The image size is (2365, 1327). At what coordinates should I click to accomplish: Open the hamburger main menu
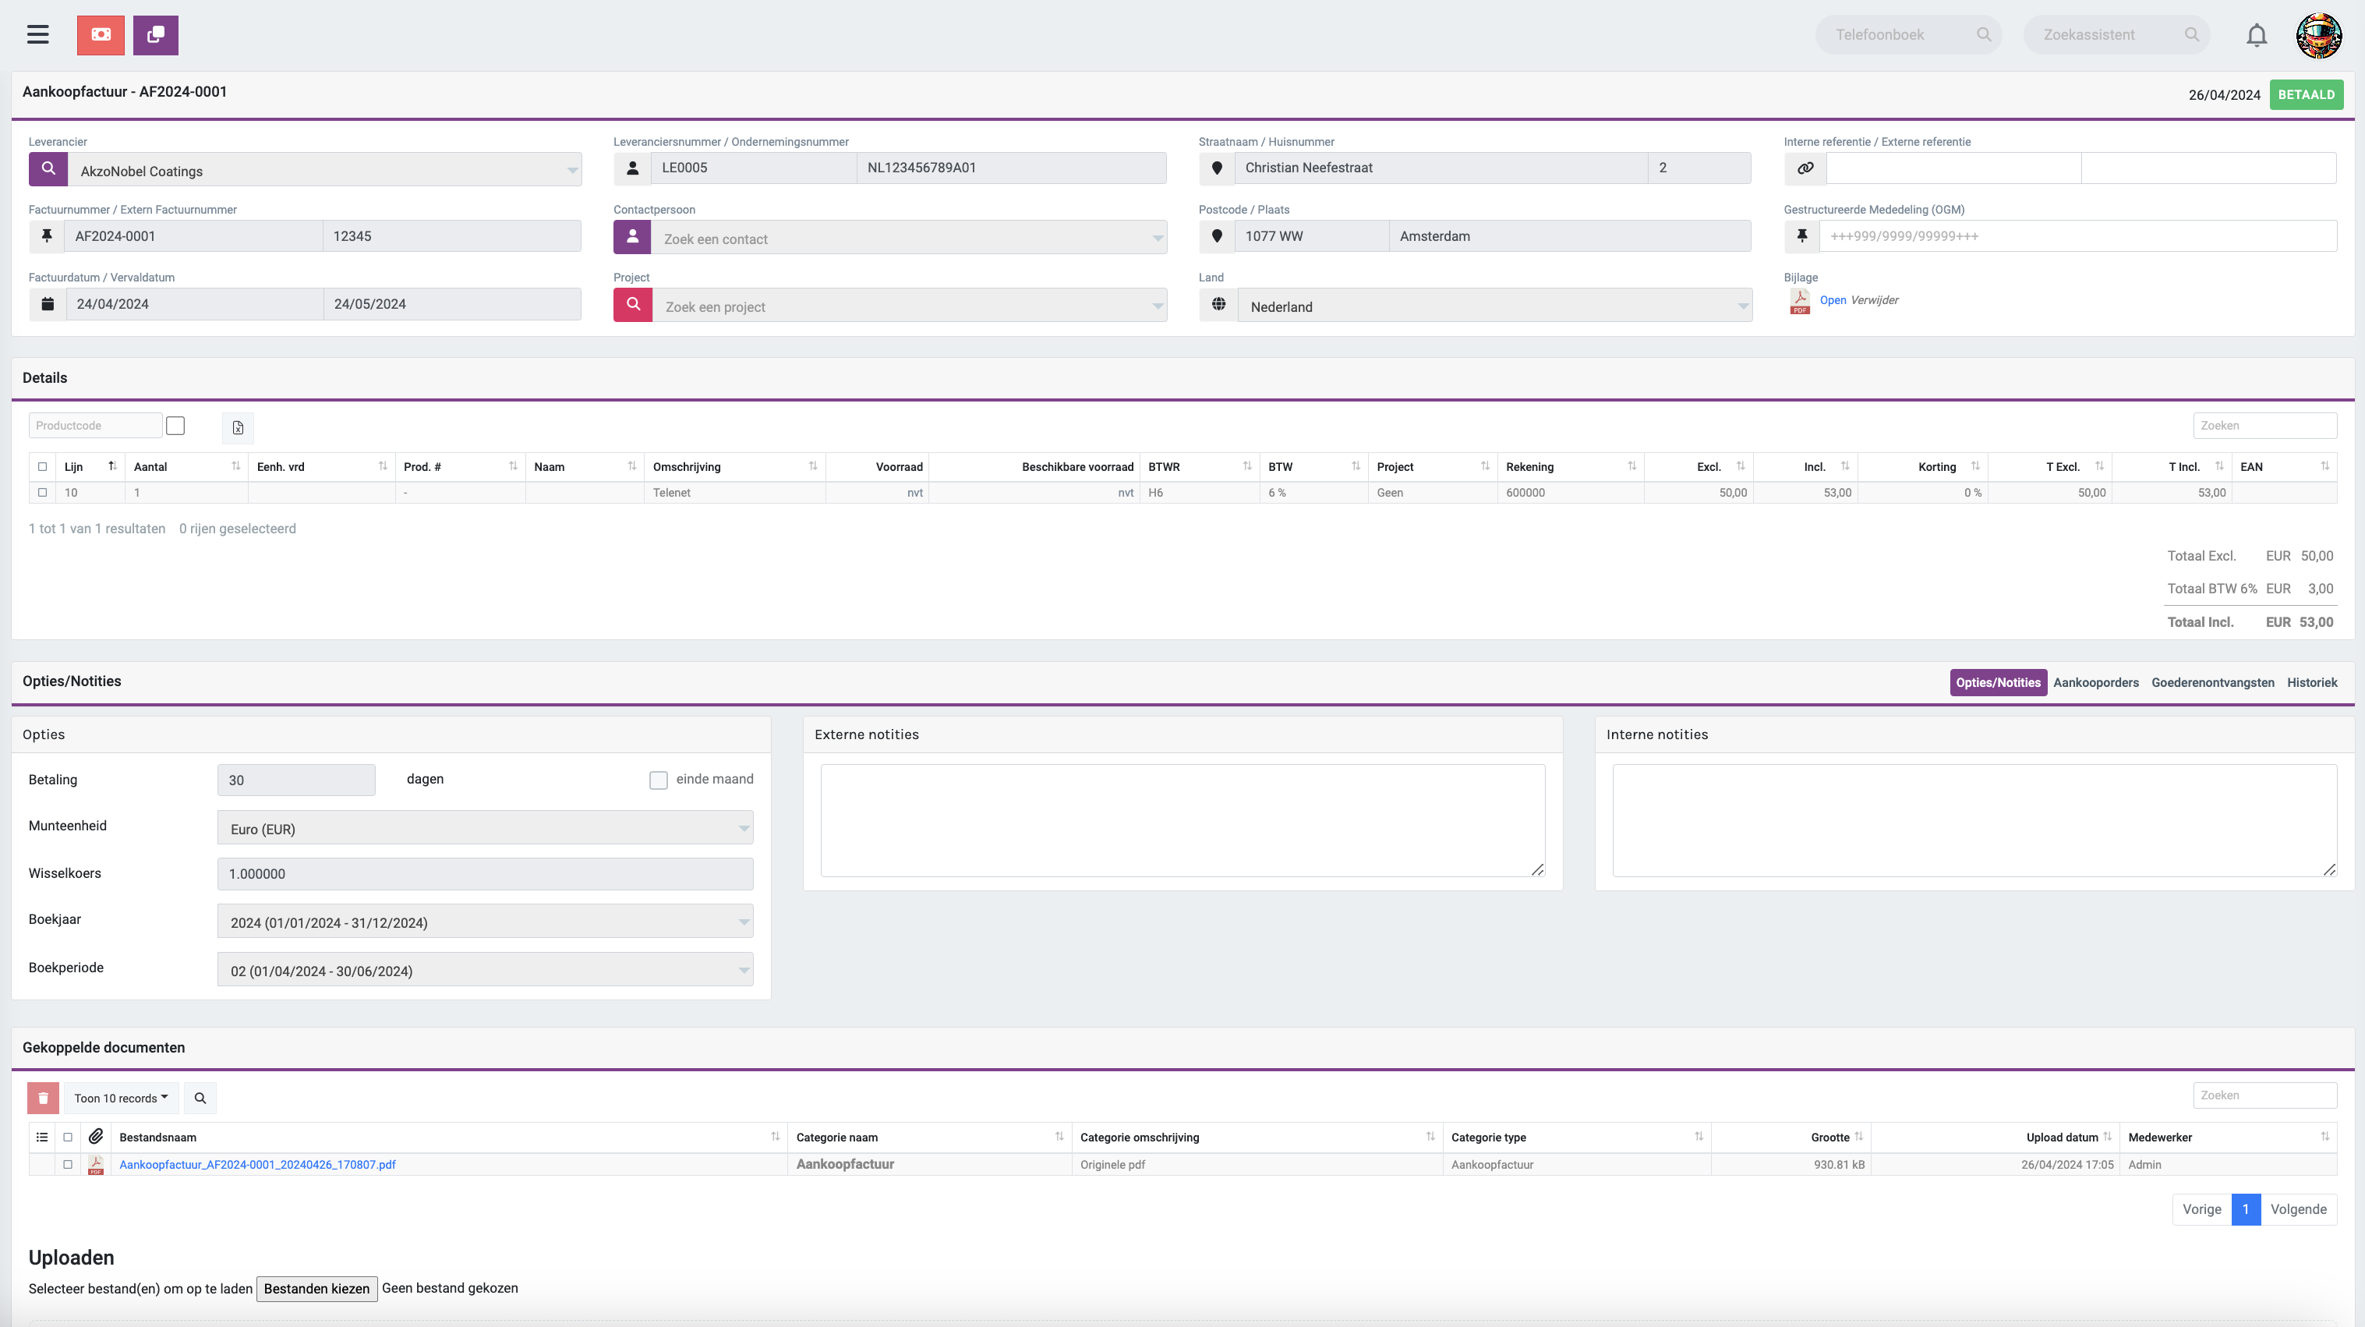37,35
